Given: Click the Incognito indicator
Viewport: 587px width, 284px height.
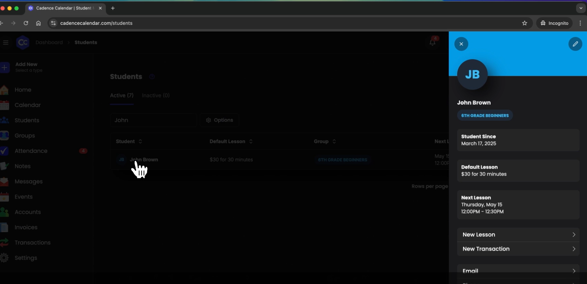Looking at the screenshot, I should 554,23.
